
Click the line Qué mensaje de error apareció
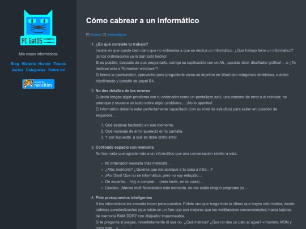144,131
